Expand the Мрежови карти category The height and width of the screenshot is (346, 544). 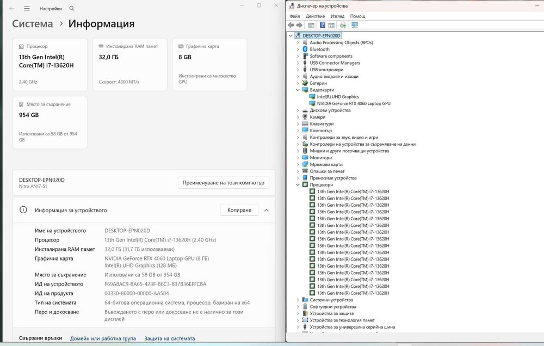pos(298,164)
